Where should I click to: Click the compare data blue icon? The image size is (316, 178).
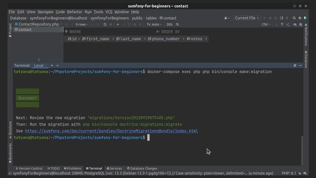pyautogui.click(x=288, y=24)
